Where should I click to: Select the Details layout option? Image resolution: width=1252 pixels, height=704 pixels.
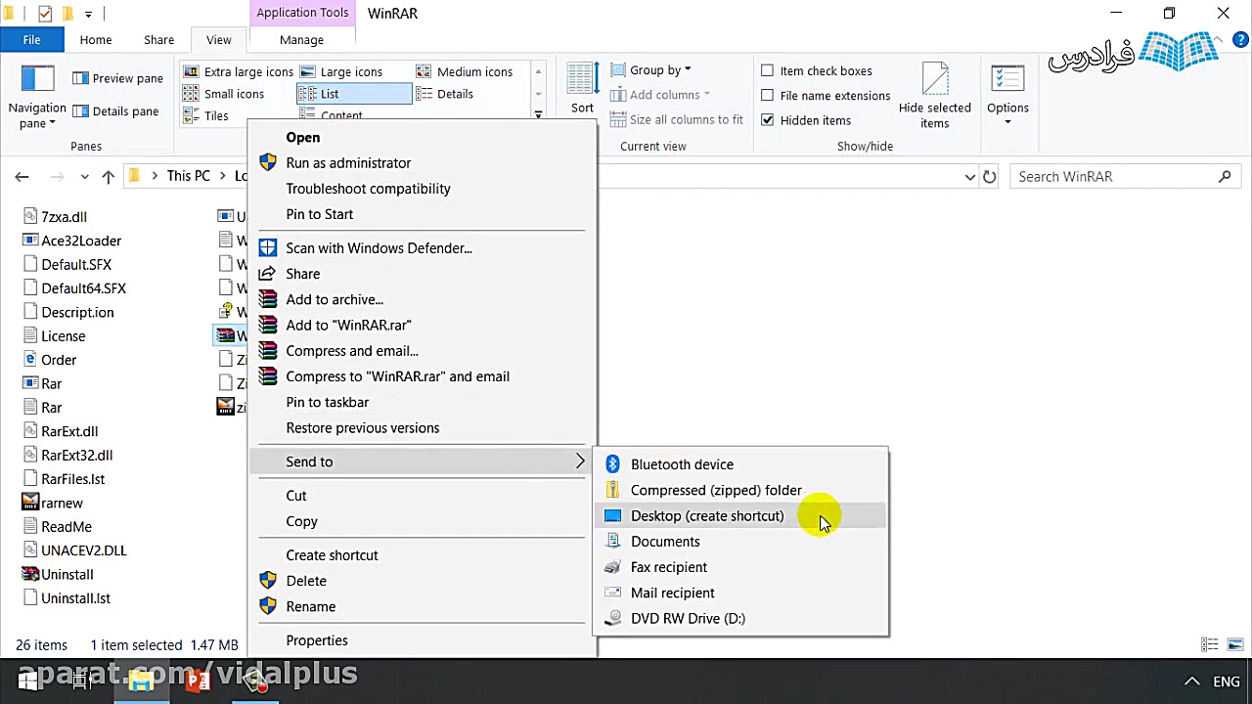pos(445,94)
